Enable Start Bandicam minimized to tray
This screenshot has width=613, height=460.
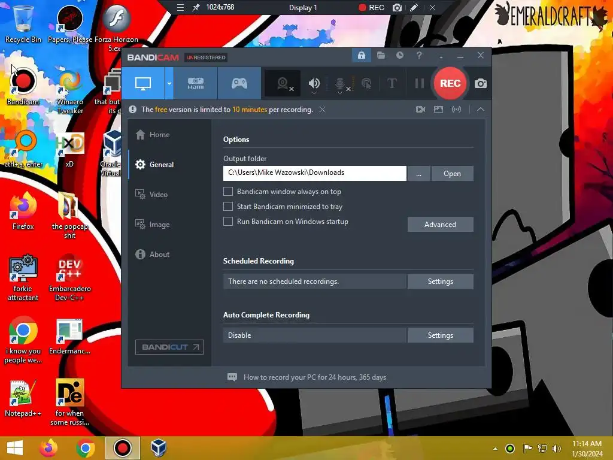coord(228,206)
